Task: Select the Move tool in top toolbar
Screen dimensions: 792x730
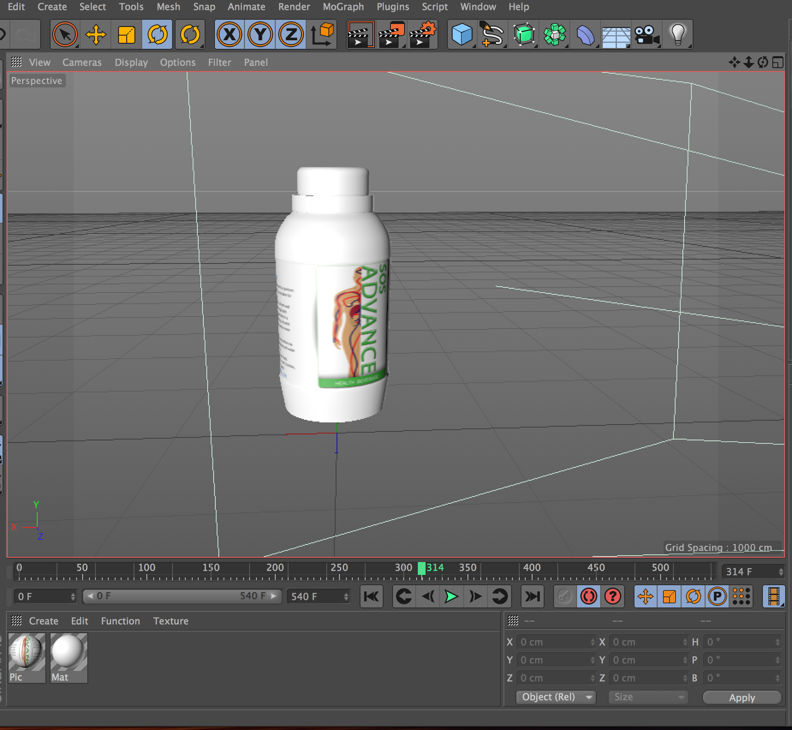Action: click(x=96, y=34)
